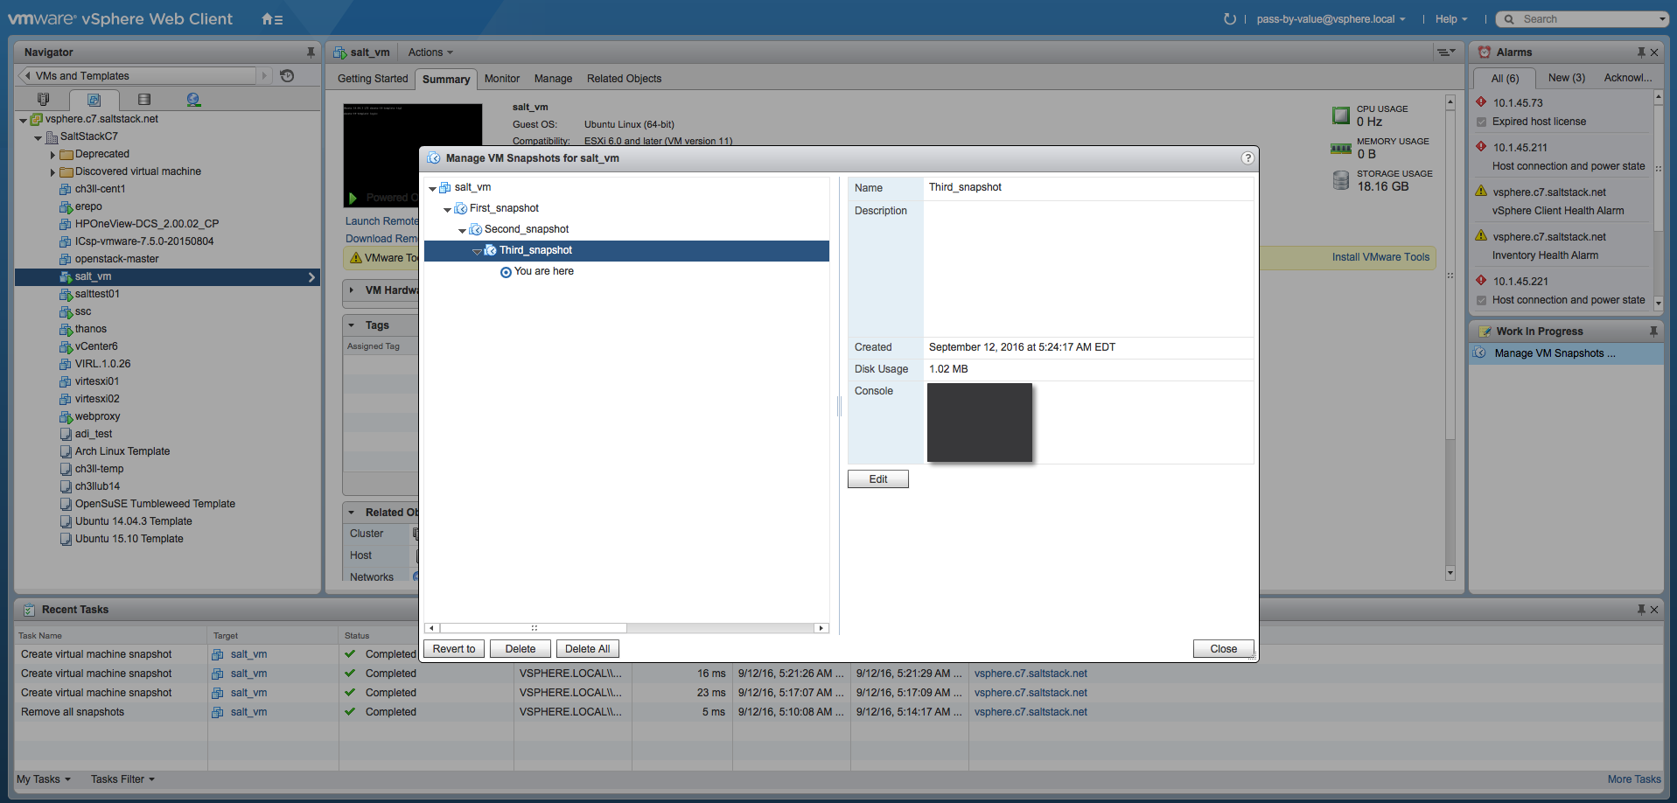Open help for Manage VM Snapshots dialog
This screenshot has width=1677, height=803.
1247,158
